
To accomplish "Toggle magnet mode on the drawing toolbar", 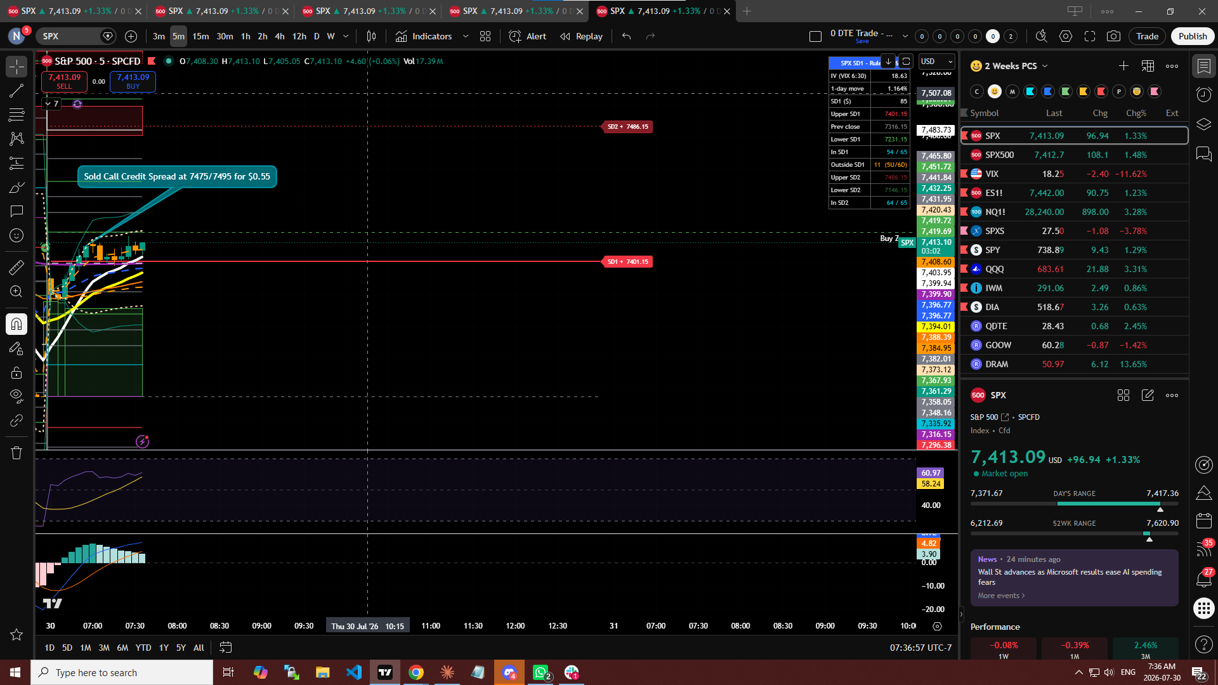I will point(16,324).
